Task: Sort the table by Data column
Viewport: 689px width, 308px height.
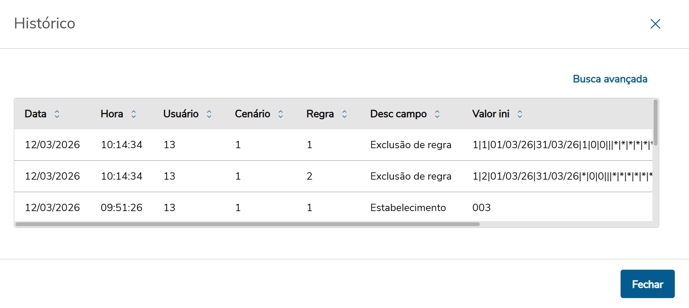Action: (57, 114)
